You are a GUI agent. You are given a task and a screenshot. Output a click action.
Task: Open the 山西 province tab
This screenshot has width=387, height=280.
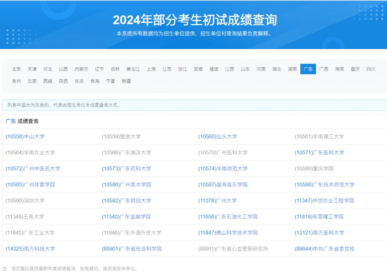coord(63,69)
